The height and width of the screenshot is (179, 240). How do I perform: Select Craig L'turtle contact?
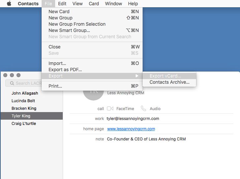click(32, 123)
